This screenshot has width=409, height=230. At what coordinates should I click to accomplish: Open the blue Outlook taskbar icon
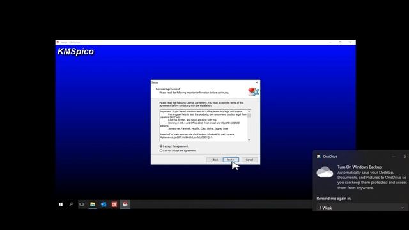point(104,204)
